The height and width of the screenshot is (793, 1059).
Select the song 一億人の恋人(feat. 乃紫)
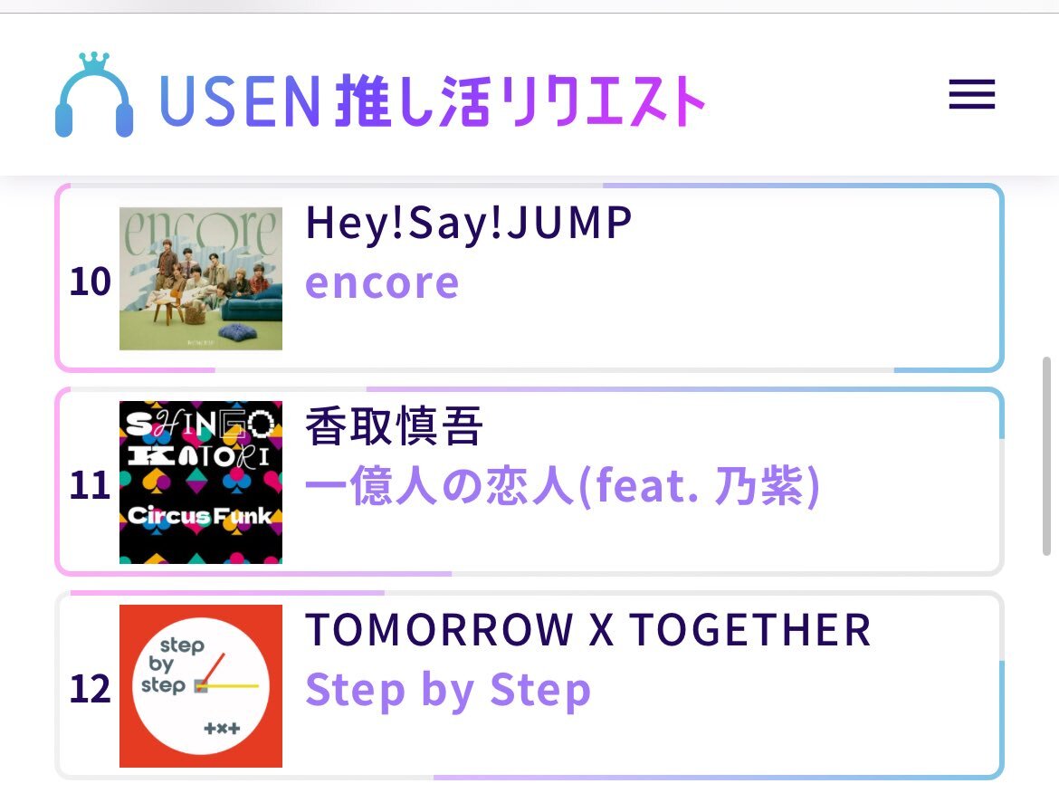pyautogui.click(x=563, y=485)
